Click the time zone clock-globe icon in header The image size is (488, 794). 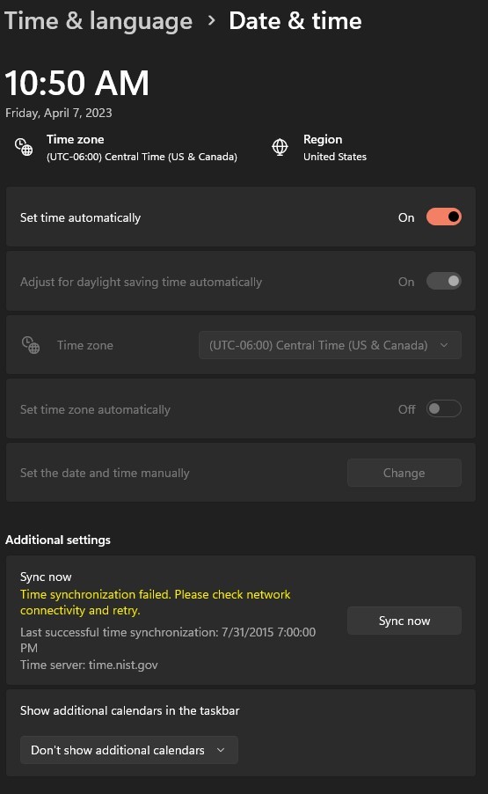pos(24,147)
